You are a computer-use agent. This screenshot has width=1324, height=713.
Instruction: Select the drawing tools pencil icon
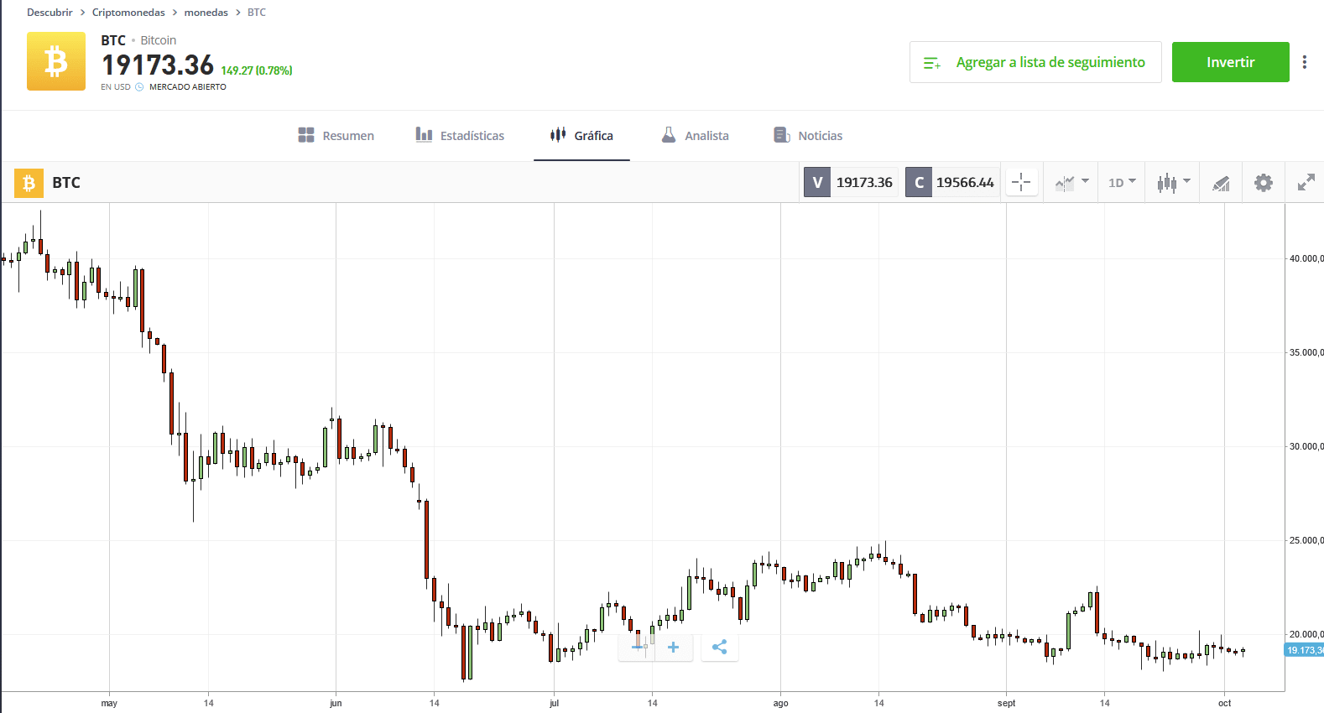pos(1221,183)
